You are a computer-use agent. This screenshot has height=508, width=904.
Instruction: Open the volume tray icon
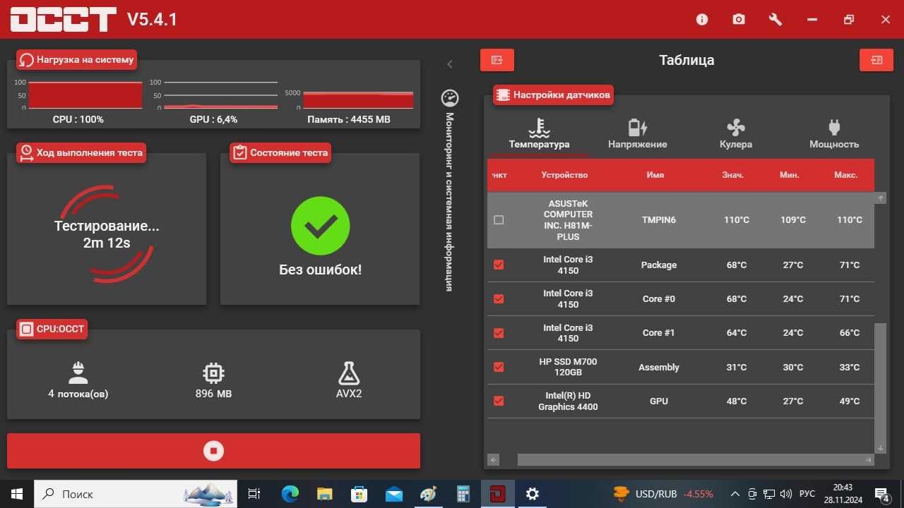point(786,494)
